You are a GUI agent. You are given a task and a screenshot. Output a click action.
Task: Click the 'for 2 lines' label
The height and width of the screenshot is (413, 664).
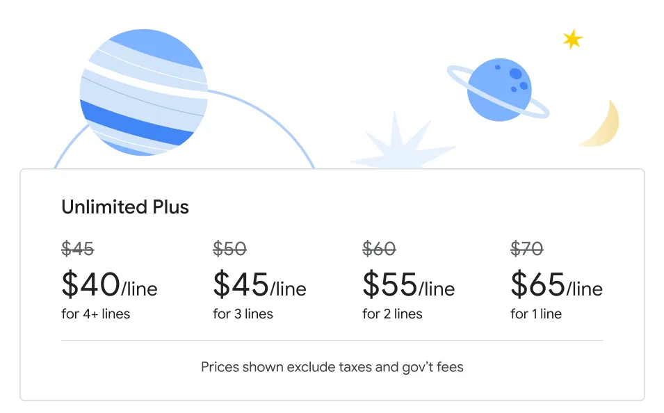tap(392, 314)
